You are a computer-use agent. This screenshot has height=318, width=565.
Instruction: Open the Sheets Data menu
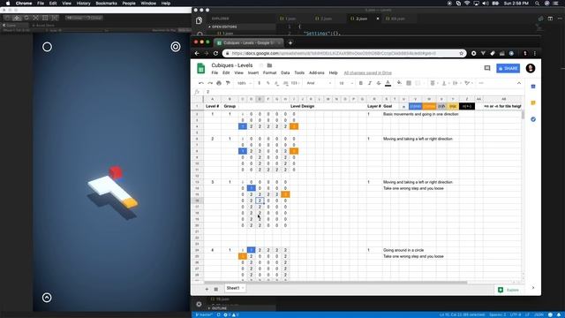pyautogui.click(x=285, y=72)
